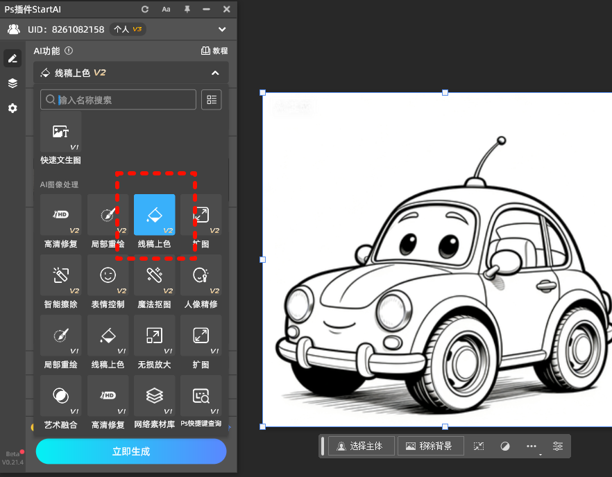Open more options on the contextual bar
Screen dimensions: 612x477
(x=532, y=446)
